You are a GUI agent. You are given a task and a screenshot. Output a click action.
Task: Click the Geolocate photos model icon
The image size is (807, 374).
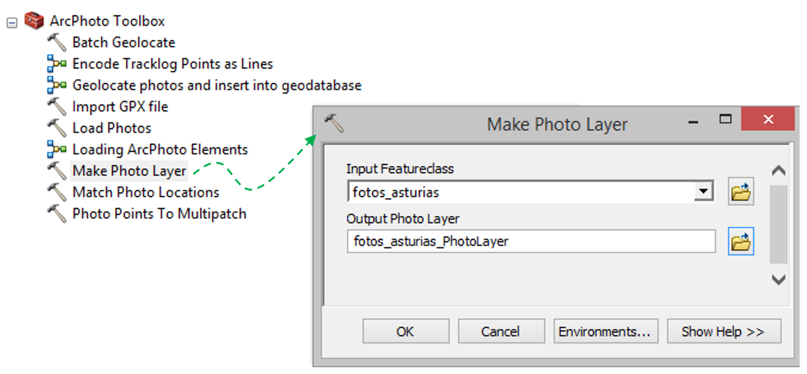coord(57,85)
